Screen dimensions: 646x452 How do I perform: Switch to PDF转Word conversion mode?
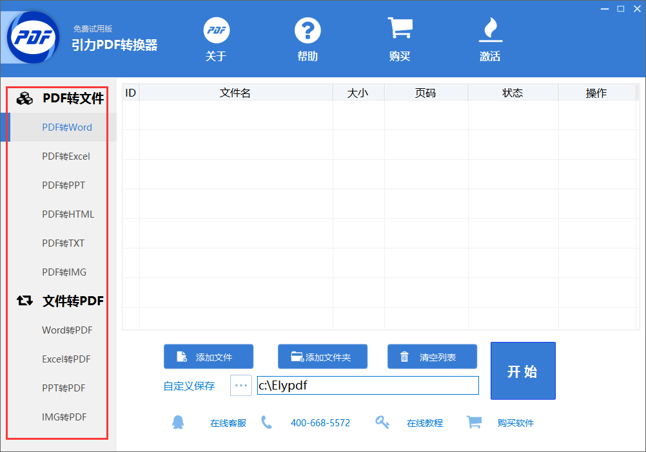click(66, 127)
